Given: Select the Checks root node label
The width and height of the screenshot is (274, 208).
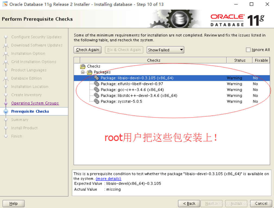Looking at the screenshot, I should tap(94, 66).
